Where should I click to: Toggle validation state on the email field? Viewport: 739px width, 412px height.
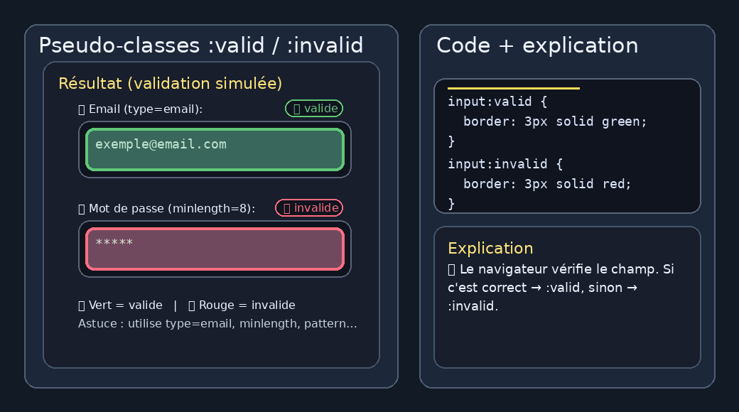(215, 149)
